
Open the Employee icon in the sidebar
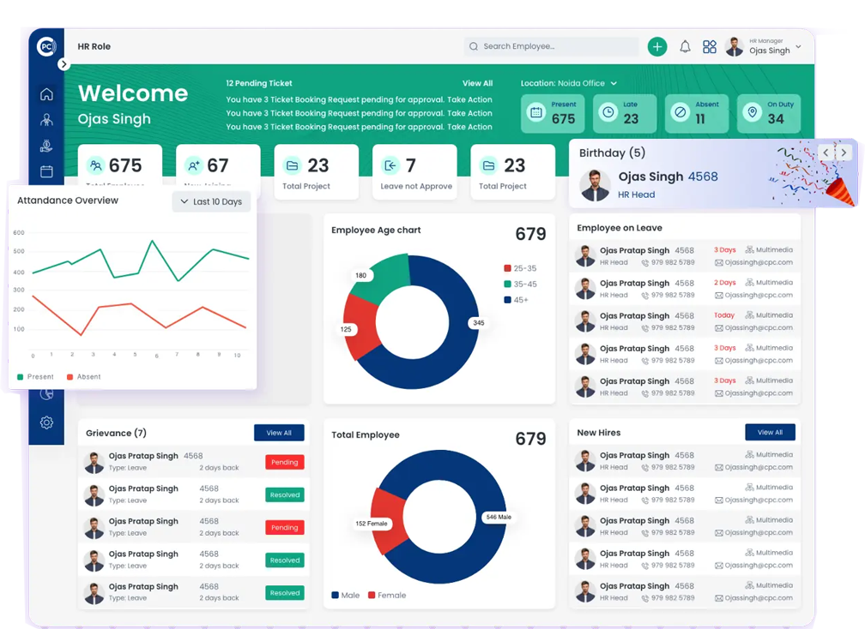46,121
